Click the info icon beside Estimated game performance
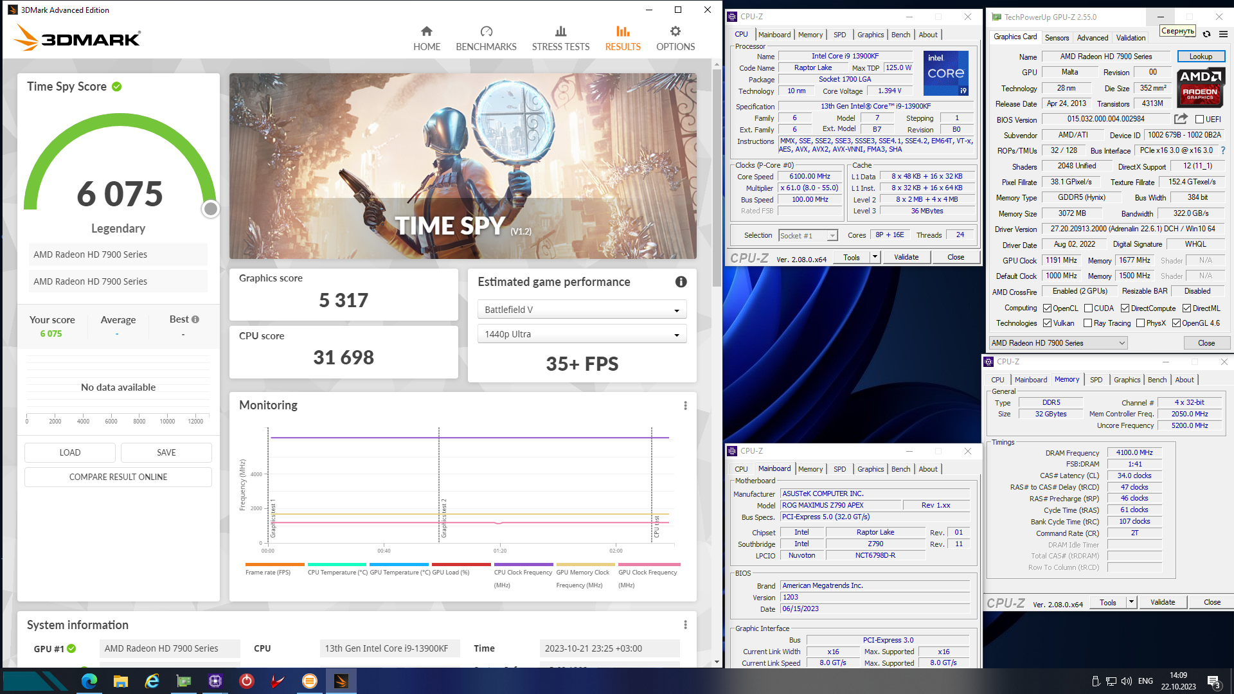Screen dimensions: 1234x694 (x=681, y=281)
